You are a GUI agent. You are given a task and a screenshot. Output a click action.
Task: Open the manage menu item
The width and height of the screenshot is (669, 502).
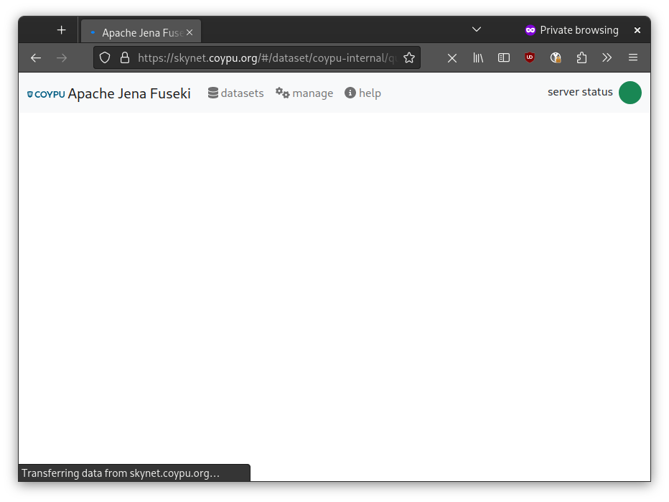tap(304, 93)
